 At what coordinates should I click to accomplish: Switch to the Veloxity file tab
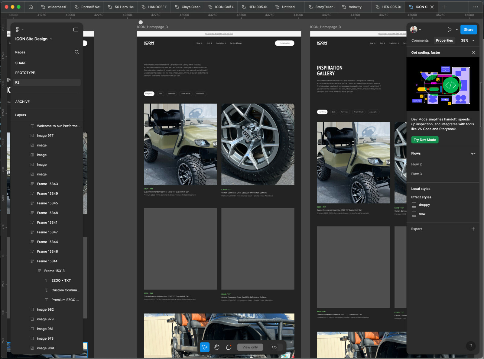[355, 7]
